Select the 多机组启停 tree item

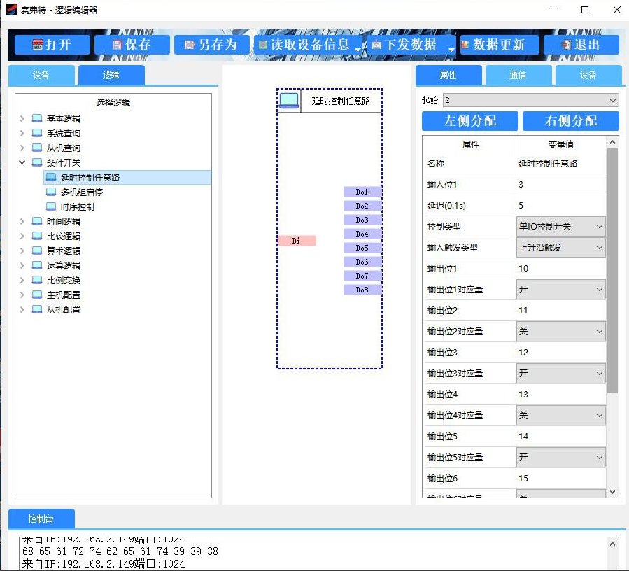coord(81,192)
